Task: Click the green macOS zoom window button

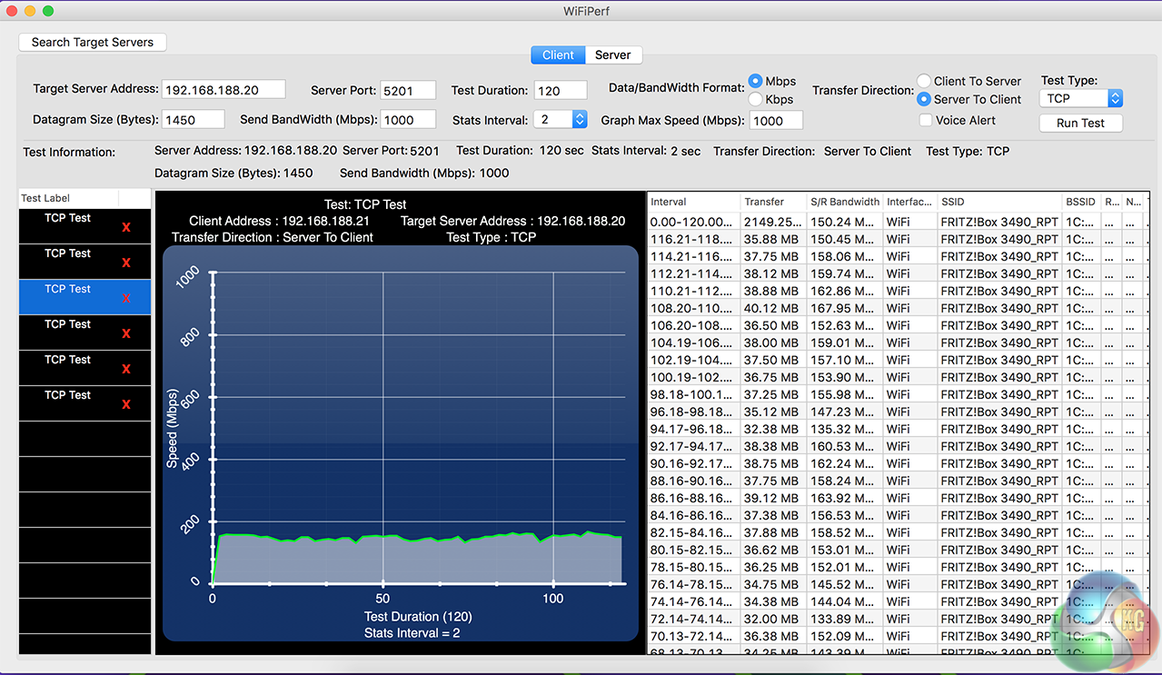Action: point(48,11)
